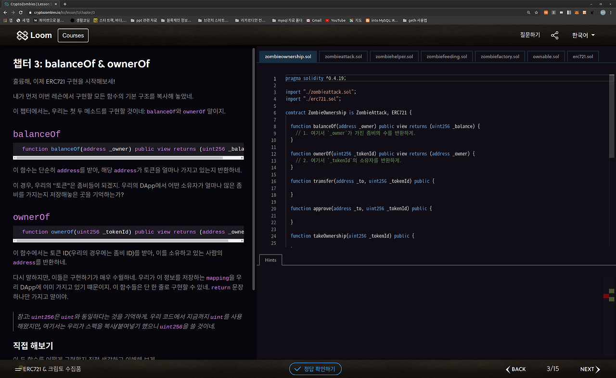
Task: Expand the geth 사용법 bookmark folder
Action: pos(414,20)
